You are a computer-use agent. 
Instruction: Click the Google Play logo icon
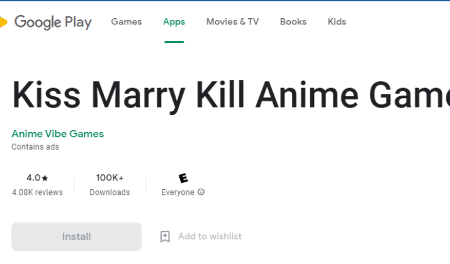coord(3,22)
